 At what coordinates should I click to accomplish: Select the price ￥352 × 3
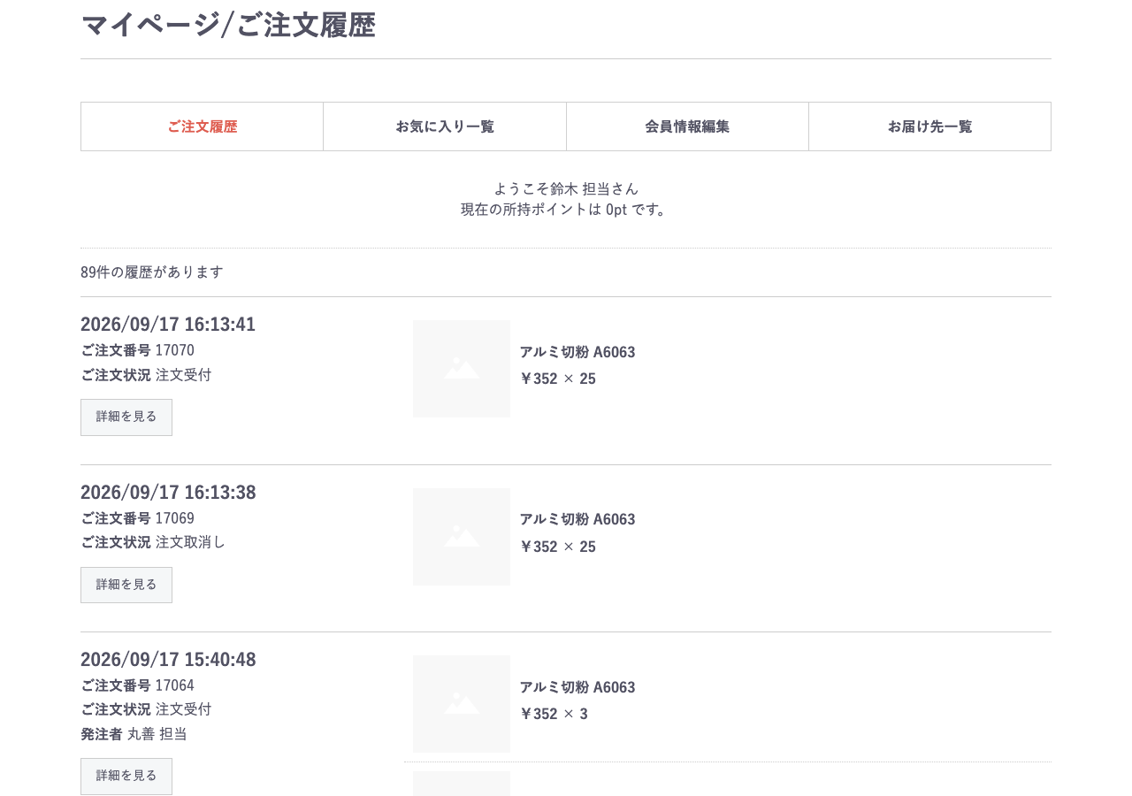click(554, 714)
